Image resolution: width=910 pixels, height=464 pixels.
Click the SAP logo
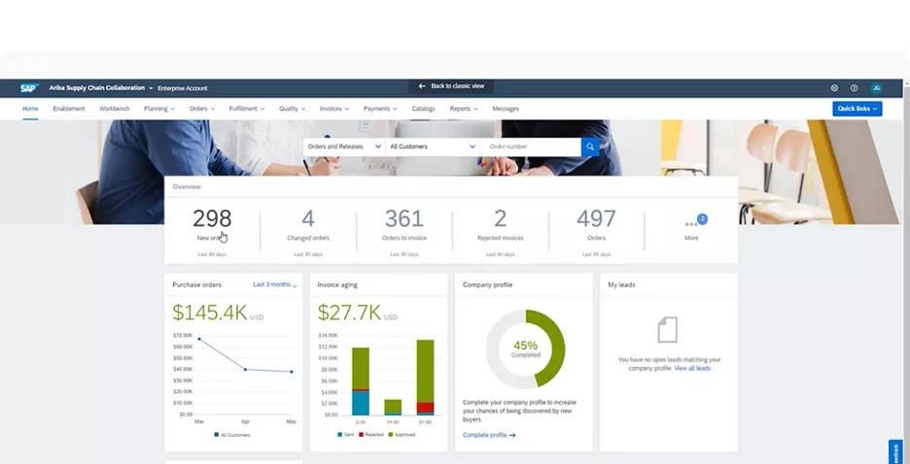click(28, 88)
